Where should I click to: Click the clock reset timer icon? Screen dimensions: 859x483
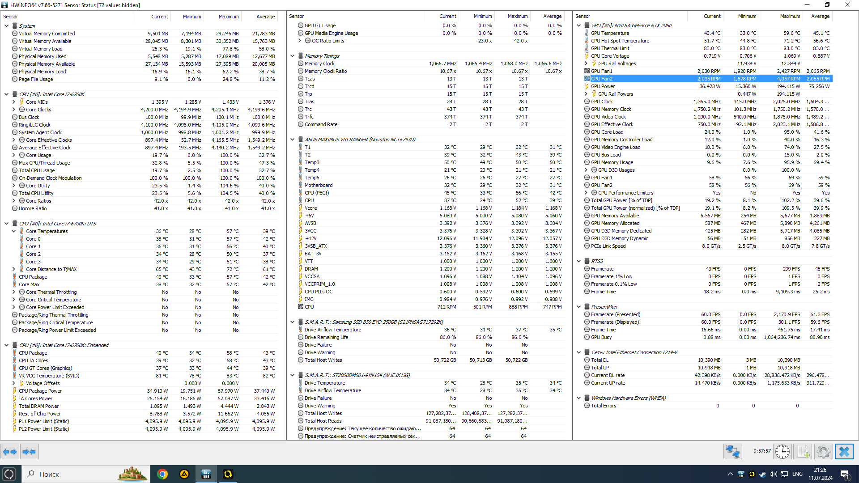[x=782, y=452]
